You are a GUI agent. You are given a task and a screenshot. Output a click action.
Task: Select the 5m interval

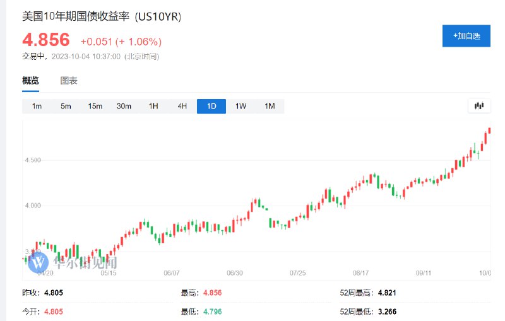point(66,106)
